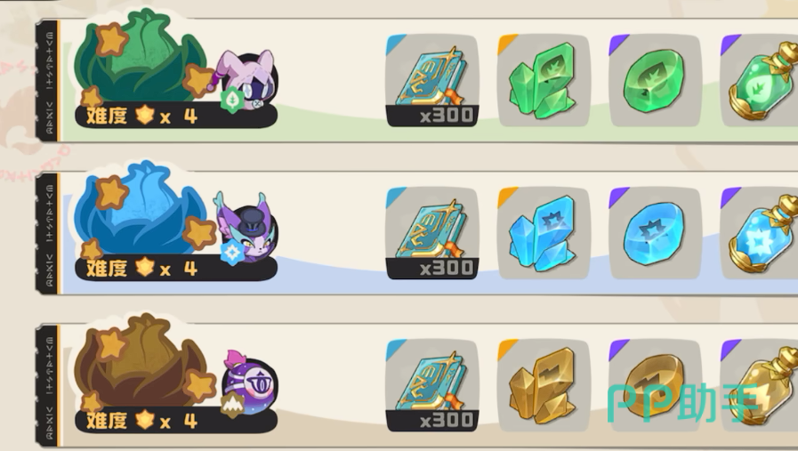Select the green cabbage stage emblem
The height and width of the screenshot is (451, 798).
[x=141, y=57]
